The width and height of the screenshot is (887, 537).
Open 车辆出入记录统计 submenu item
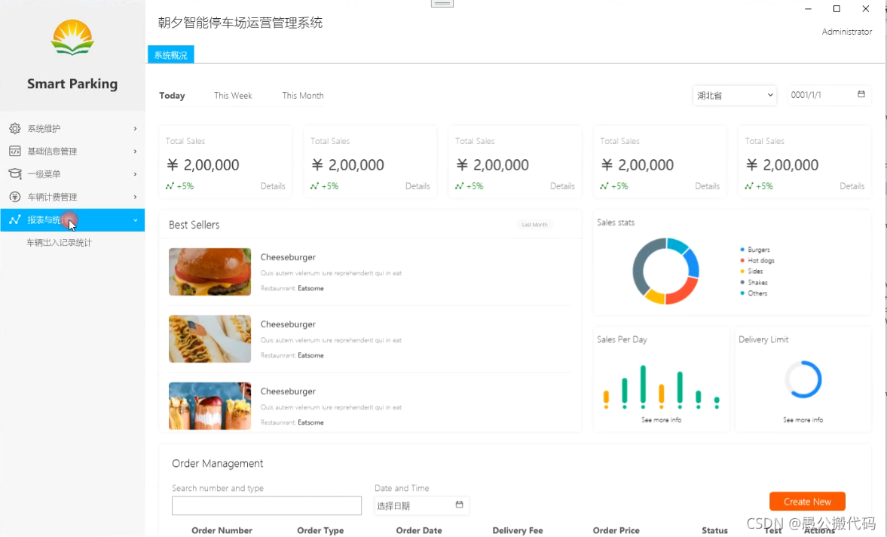[x=59, y=242]
